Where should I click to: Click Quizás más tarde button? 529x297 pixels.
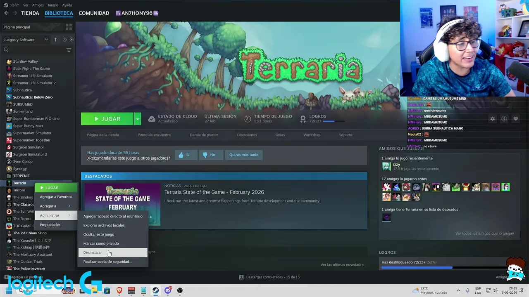(243, 155)
